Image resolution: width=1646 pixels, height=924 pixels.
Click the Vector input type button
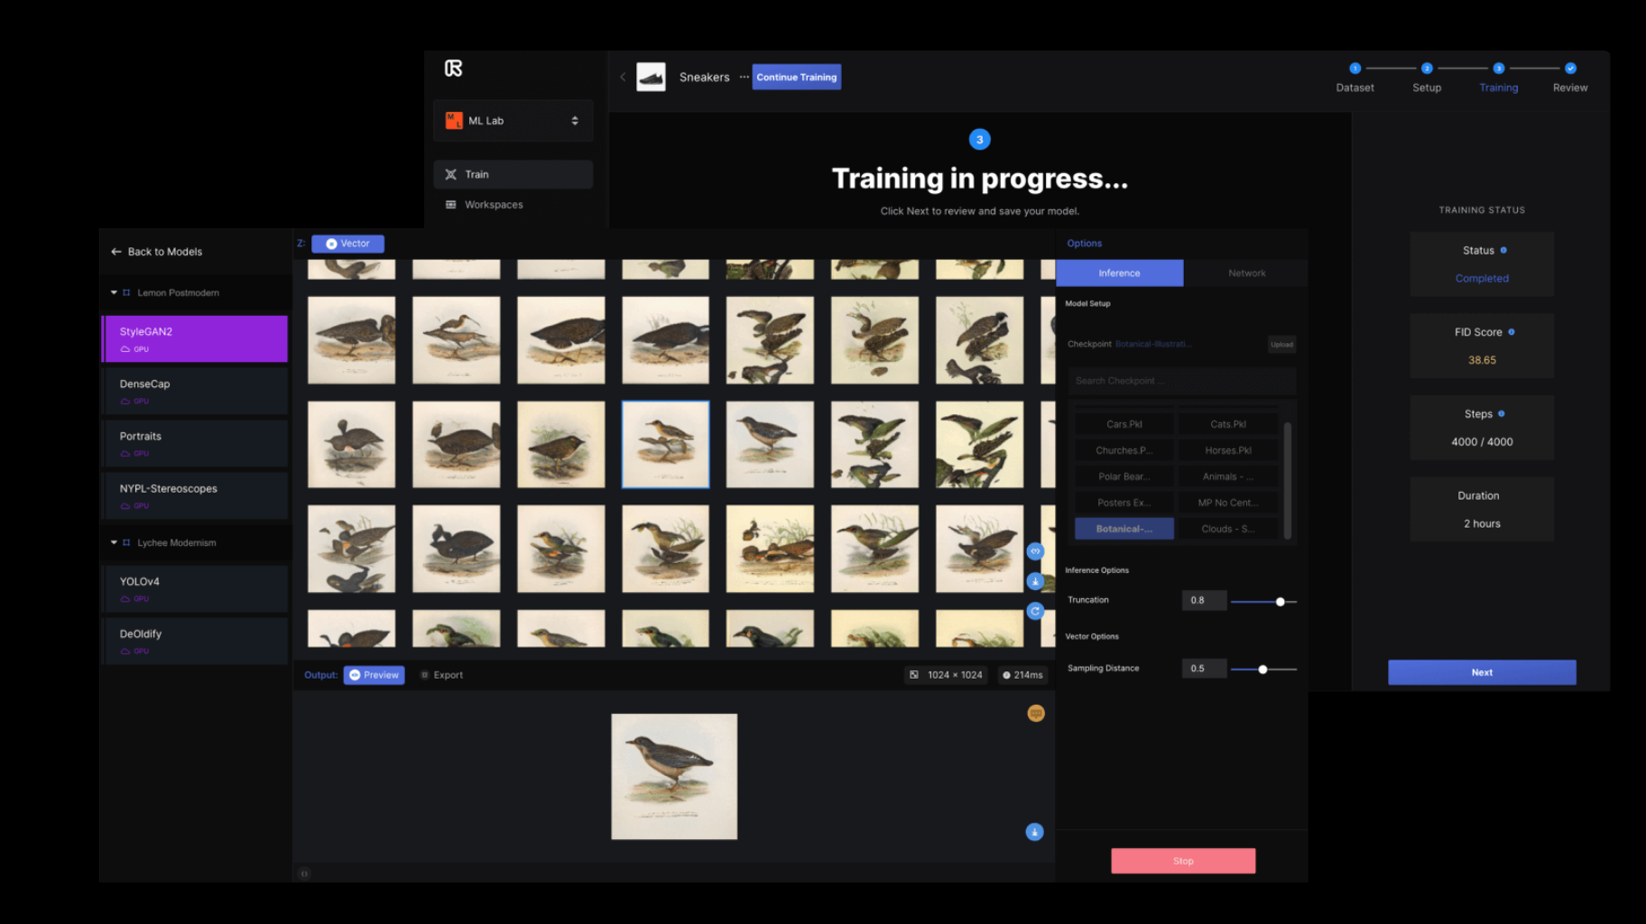pos(347,244)
